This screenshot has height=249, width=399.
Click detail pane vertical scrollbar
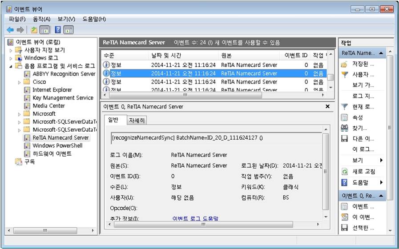coord(326,172)
